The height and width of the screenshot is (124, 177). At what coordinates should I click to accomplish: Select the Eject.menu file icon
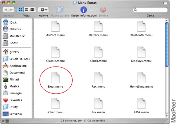[55, 78]
